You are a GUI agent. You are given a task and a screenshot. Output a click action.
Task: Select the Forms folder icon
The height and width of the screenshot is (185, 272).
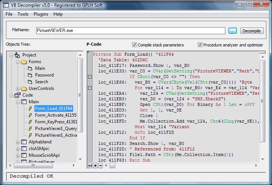coord(24,62)
